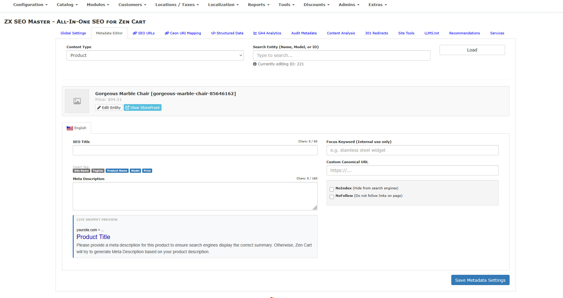Switch to the Global Settings tab

(73, 33)
